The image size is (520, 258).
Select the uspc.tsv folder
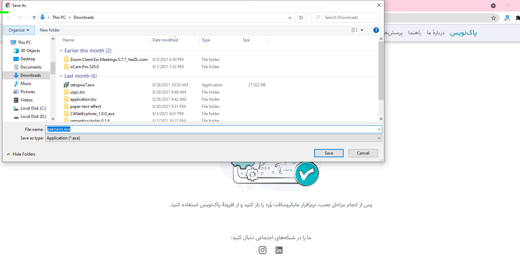tap(77, 92)
